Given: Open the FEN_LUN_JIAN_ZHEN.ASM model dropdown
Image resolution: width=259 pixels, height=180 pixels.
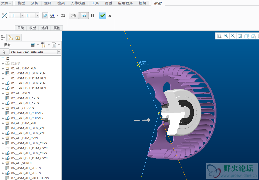Looking at the screenshot, I should [x=59, y=52].
